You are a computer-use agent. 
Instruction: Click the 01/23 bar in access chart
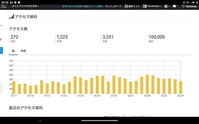[x=80, y=86]
